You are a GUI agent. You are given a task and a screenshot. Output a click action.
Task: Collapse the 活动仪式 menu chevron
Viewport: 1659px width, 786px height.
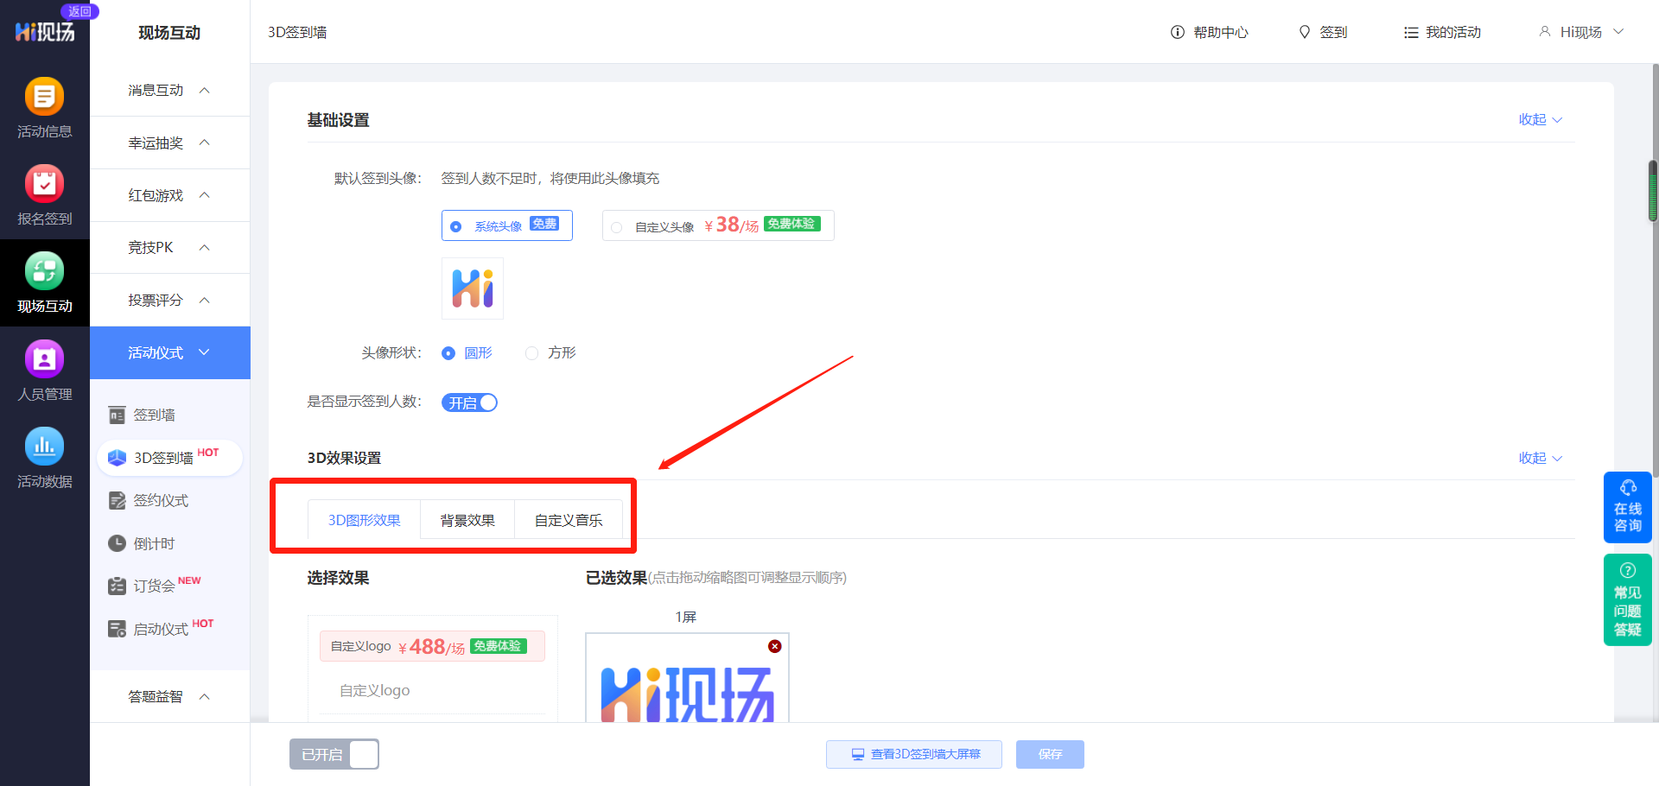[204, 352]
